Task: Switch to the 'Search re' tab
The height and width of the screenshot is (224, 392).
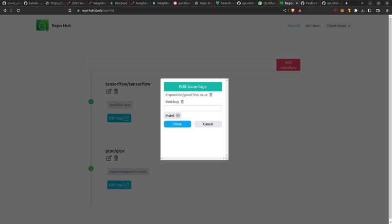Action: pyautogui.click(x=225, y=3)
